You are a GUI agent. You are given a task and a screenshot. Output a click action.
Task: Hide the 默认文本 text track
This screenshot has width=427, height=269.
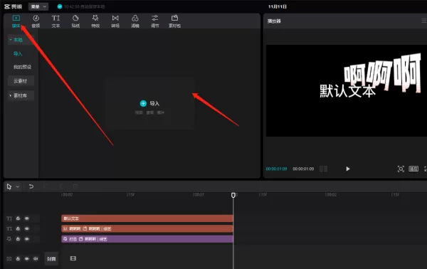pos(27,218)
